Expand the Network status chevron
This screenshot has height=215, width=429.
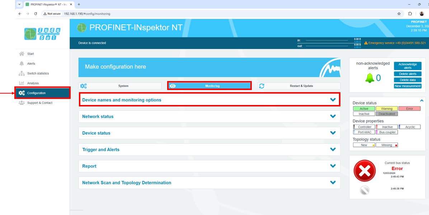point(333,116)
